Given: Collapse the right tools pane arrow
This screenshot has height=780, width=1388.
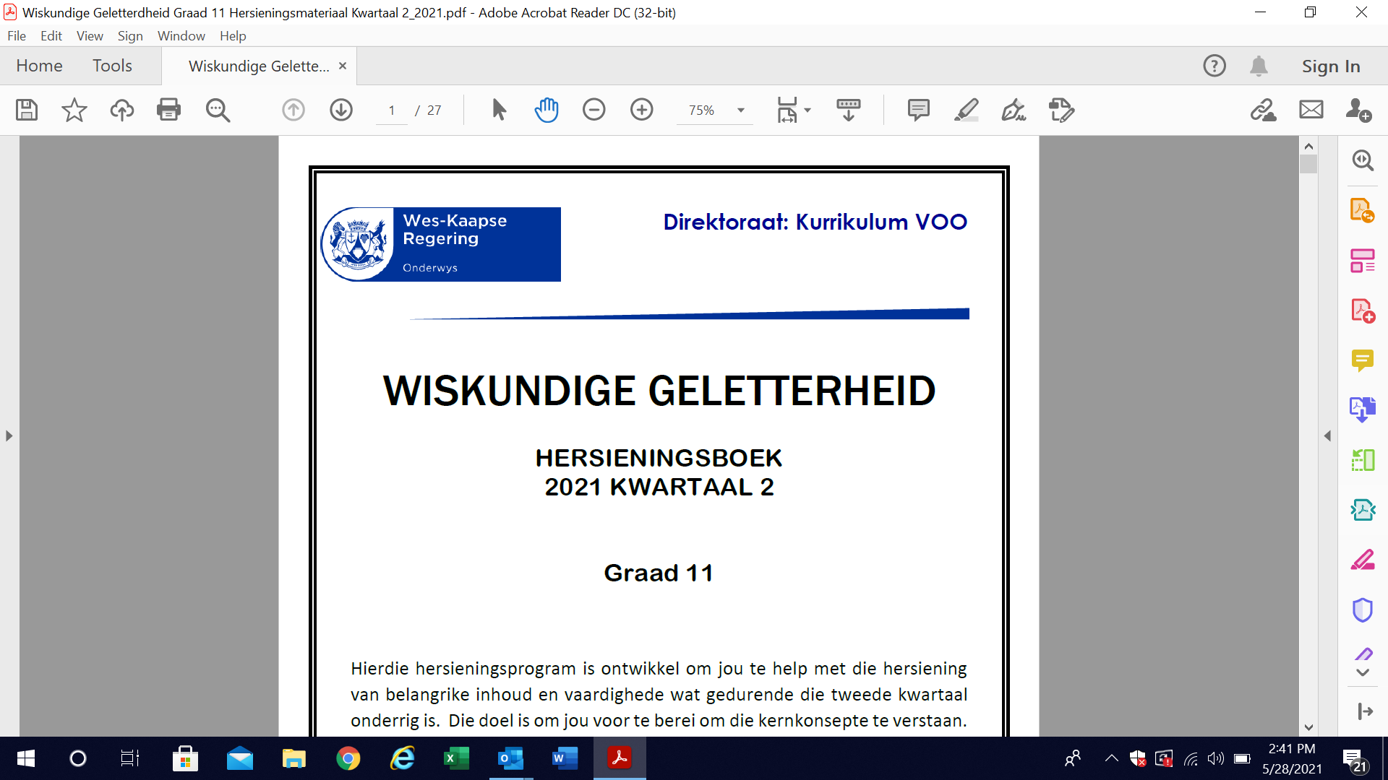Looking at the screenshot, I should click(1327, 435).
